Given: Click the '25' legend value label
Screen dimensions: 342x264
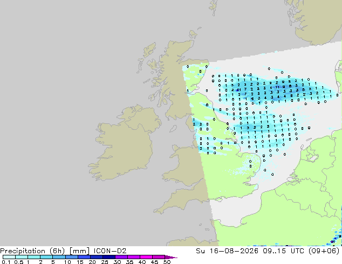Looking at the screenshot, I should pos(105,262).
